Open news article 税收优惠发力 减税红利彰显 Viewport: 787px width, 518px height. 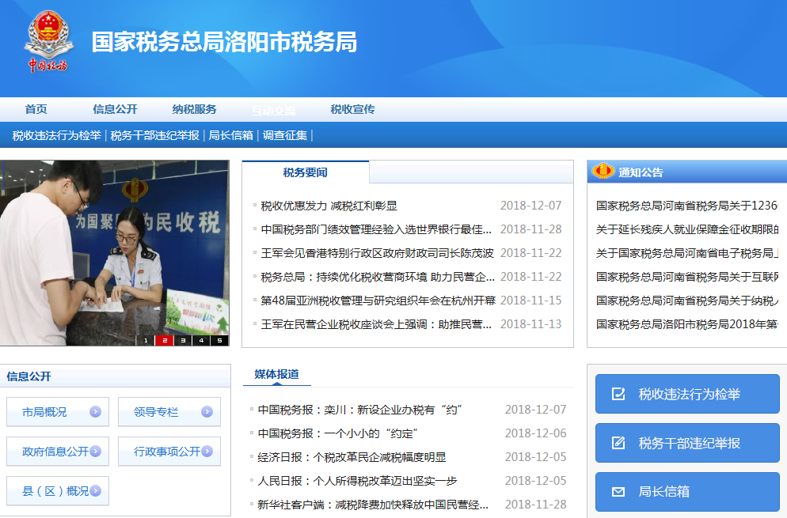coord(329,206)
